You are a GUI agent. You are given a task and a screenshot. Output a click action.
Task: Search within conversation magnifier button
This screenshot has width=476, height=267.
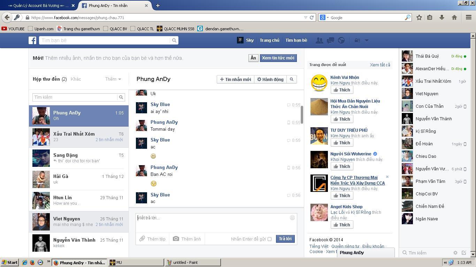[292, 79]
